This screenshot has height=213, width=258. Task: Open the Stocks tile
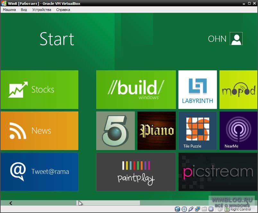(x=39, y=90)
